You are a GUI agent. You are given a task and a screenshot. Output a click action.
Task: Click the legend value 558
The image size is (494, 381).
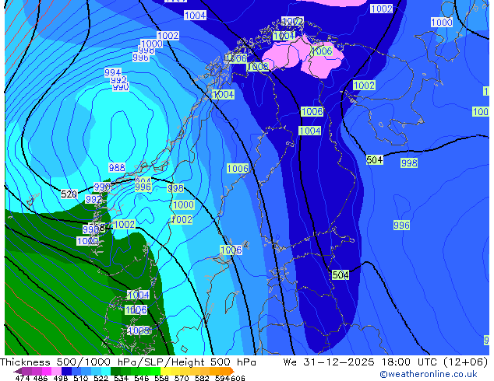coord(161,378)
